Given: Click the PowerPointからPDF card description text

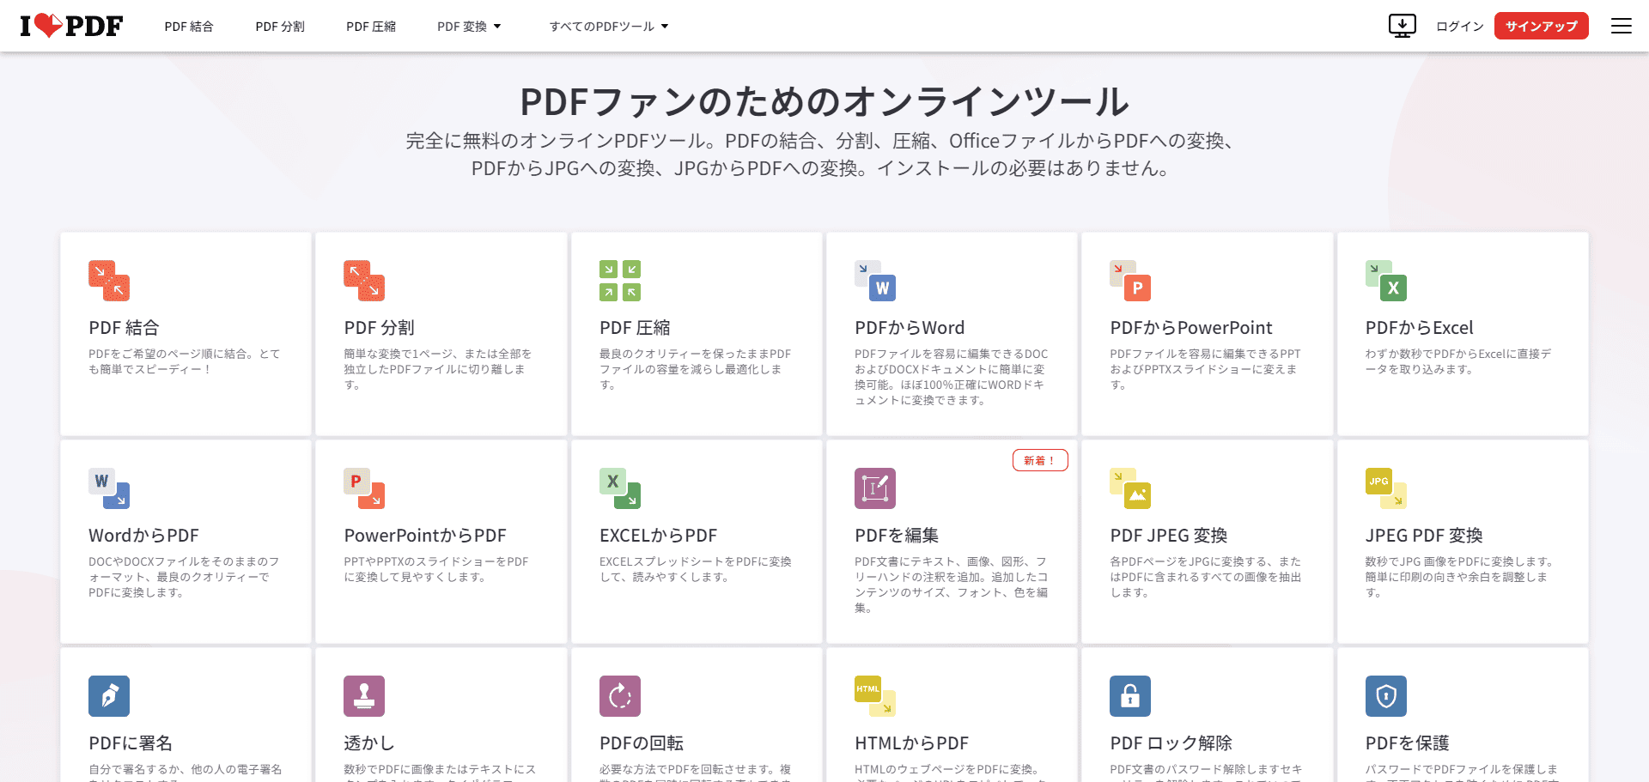Looking at the screenshot, I should pos(436,569).
